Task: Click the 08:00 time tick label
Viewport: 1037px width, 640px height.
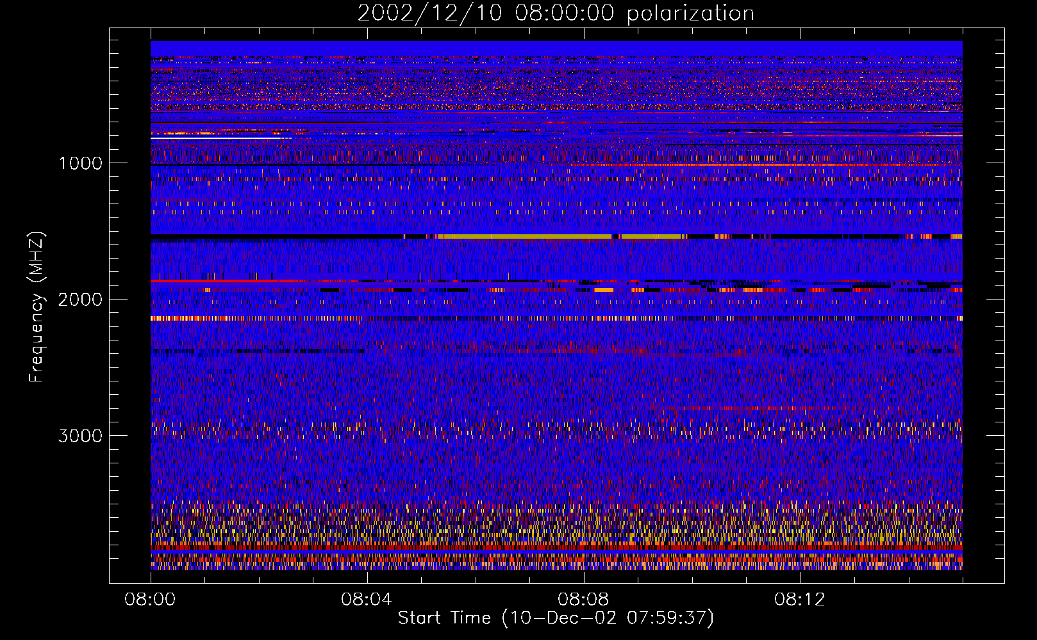Action: [150, 600]
